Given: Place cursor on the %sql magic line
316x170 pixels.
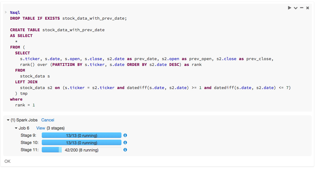Looking at the screenshot, I should pos(15,13).
